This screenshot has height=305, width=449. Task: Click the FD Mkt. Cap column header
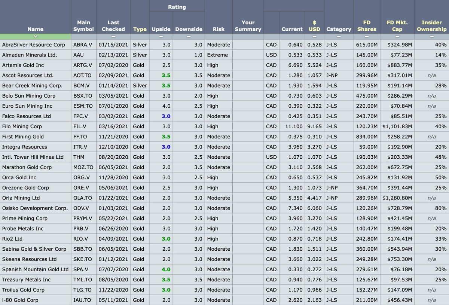397,26
